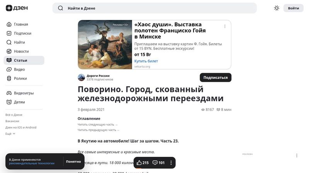Click the Понятно button in notice
The width and height of the screenshot is (309, 173).
(73, 161)
